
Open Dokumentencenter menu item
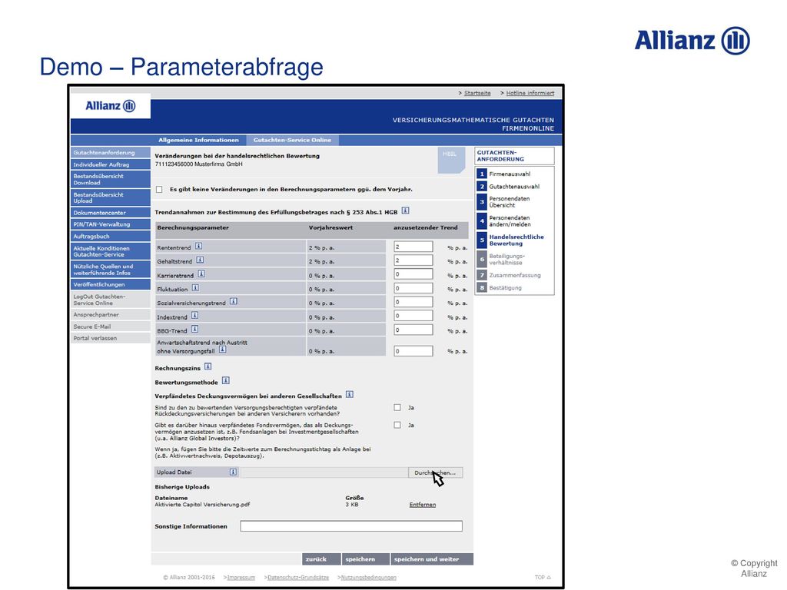coord(111,213)
